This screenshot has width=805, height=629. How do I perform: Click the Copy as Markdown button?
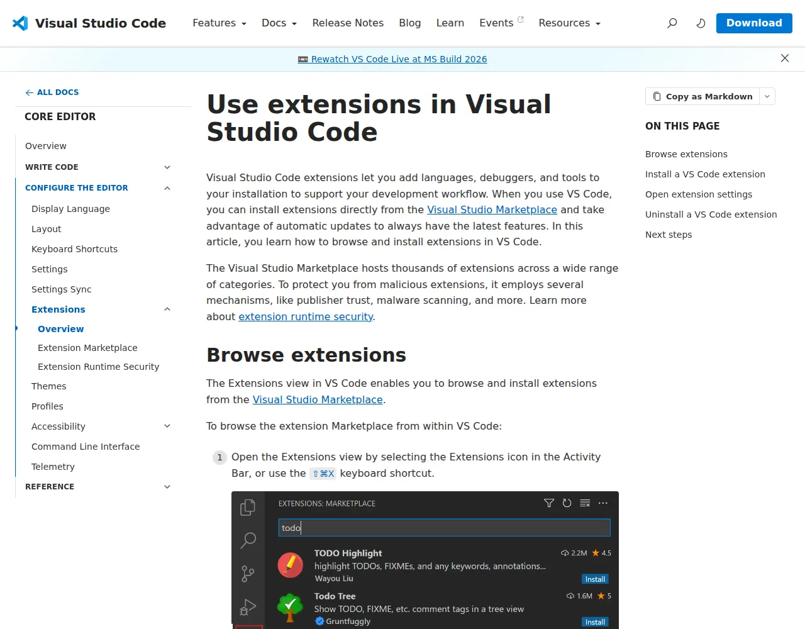(x=702, y=96)
